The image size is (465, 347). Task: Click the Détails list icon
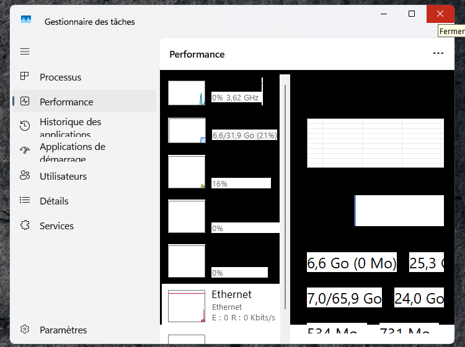click(25, 200)
